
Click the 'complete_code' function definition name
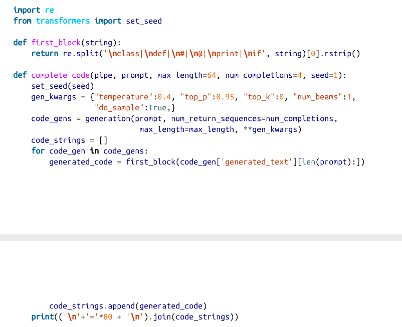pos(61,75)
